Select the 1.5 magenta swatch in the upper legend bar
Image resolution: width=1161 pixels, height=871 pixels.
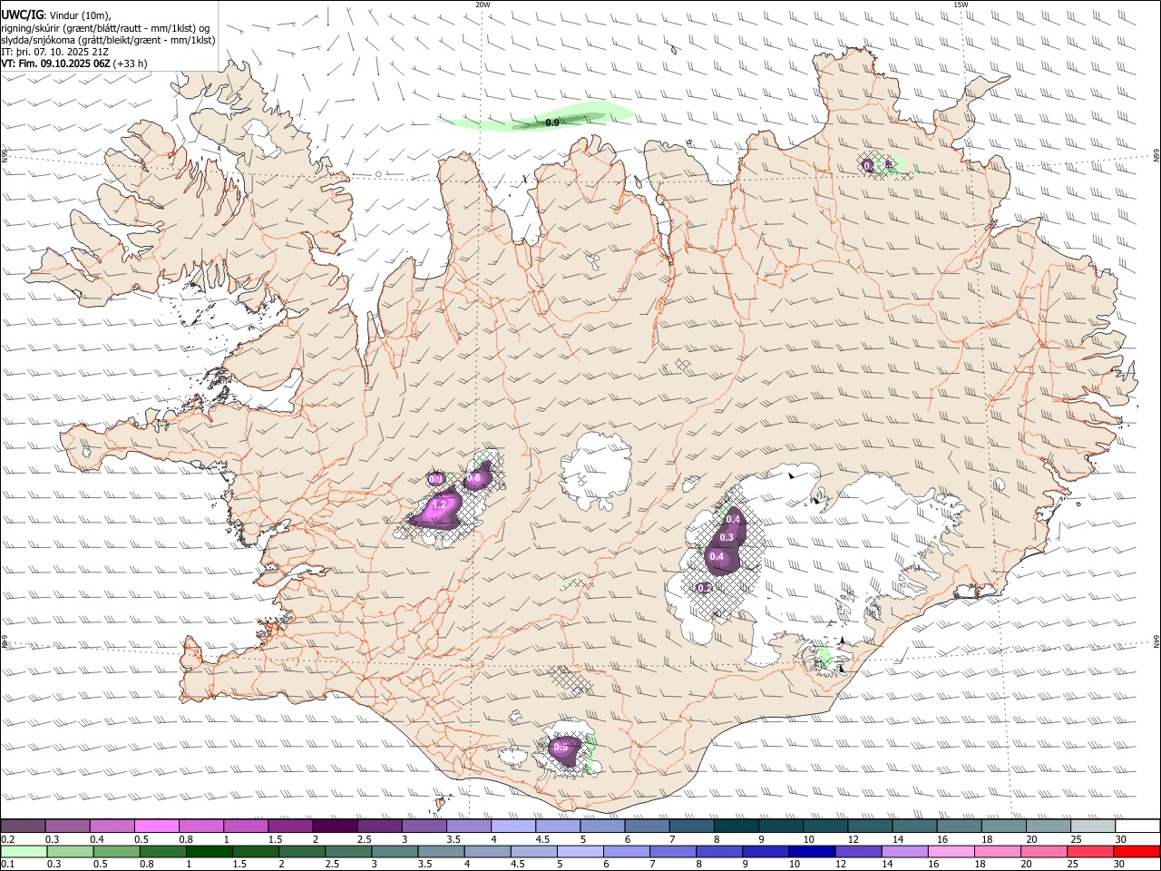click(290, 826)
